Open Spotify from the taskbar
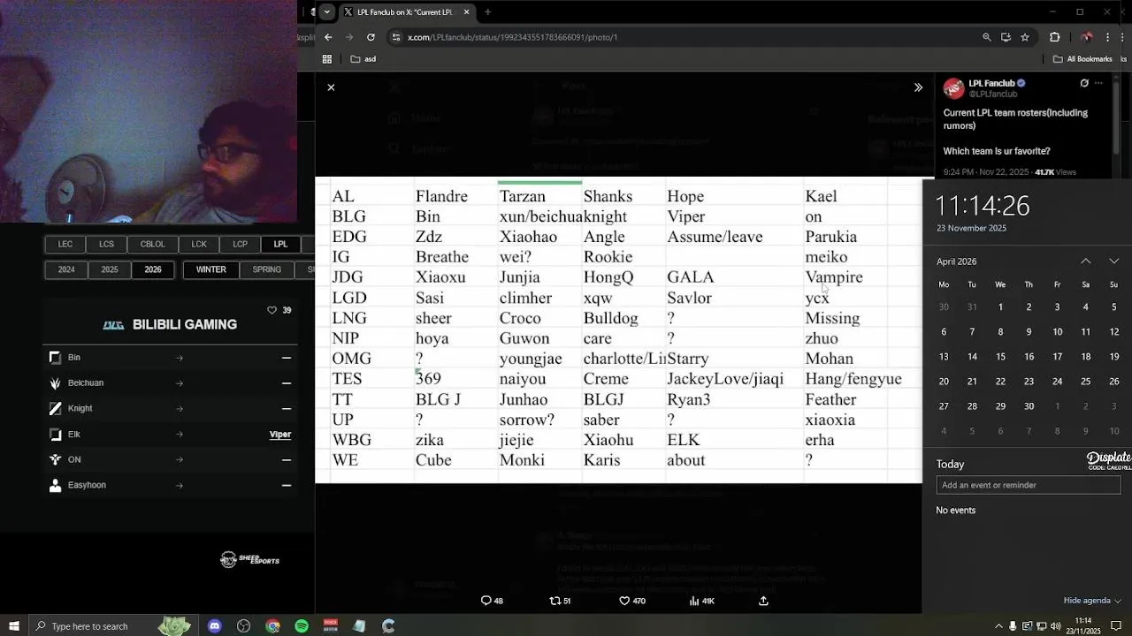 tap(302, 626)
